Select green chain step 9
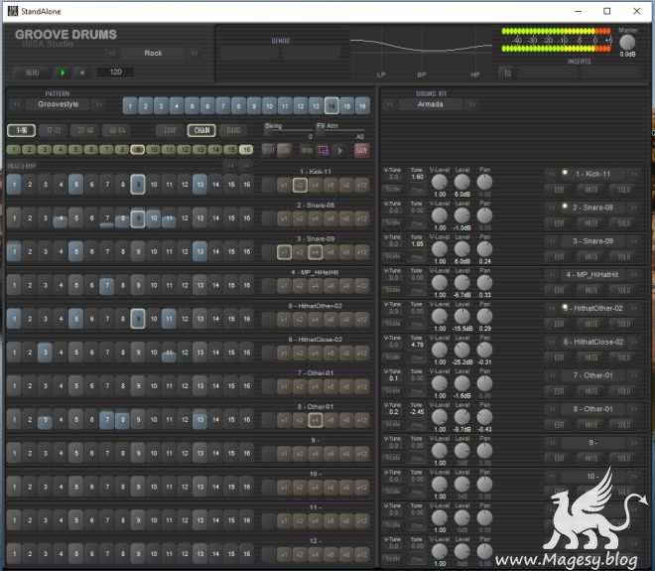The image size is (655, 571). (137, 149)
